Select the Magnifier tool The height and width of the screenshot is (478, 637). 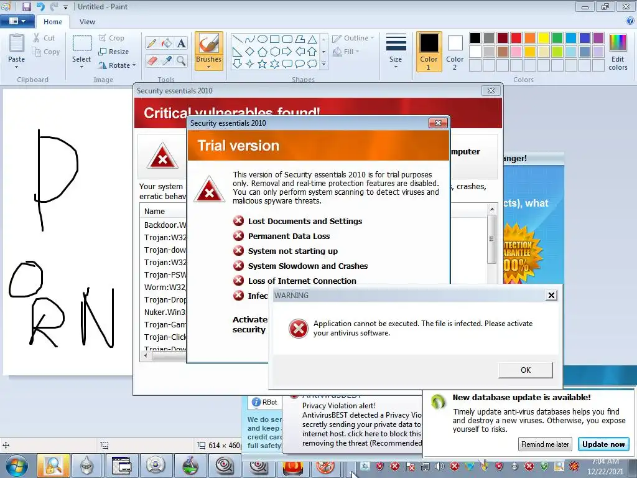tap(181, 61)
